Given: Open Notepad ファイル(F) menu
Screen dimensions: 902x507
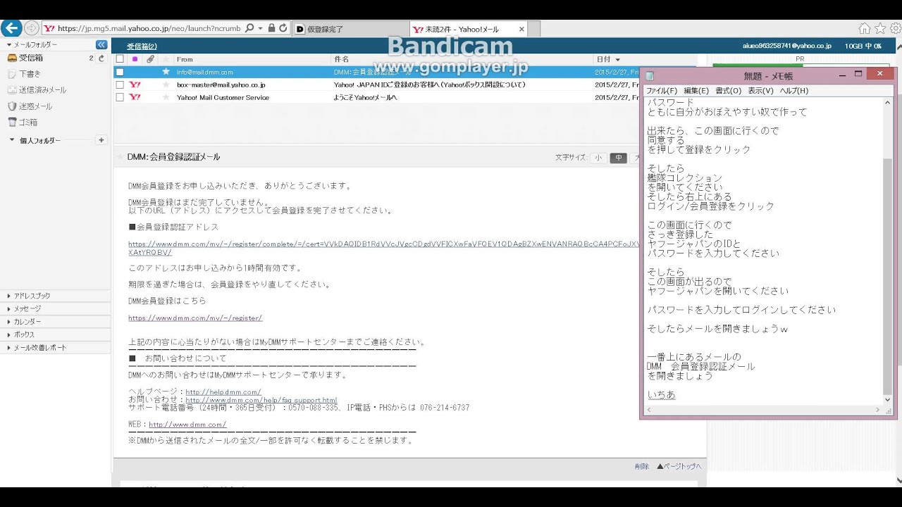Looking at the screenshot, I should tap(662, 90).
